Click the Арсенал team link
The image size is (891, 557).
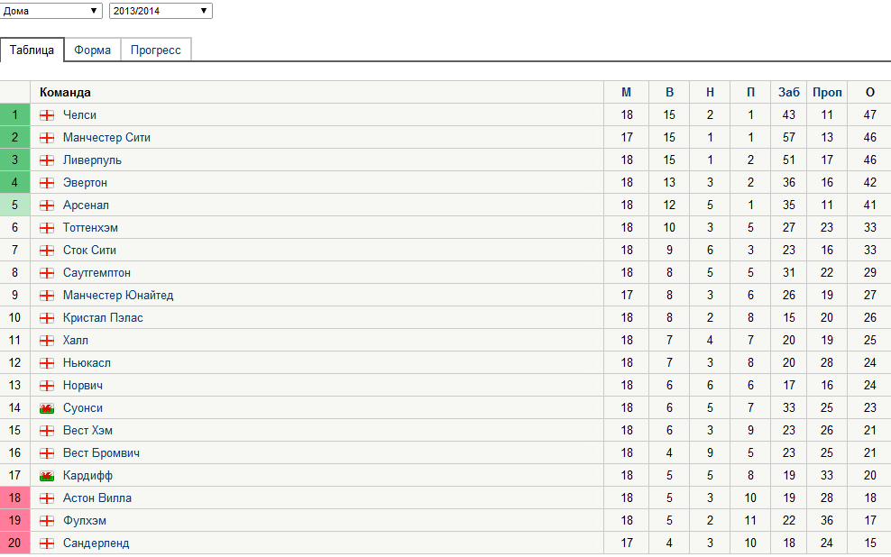click(87, 205)
